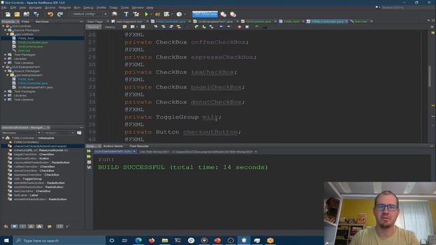Click the New File toolbar icon
This screenshot has width=436, height=245.
pyautogui.click(x=7, y=14)
